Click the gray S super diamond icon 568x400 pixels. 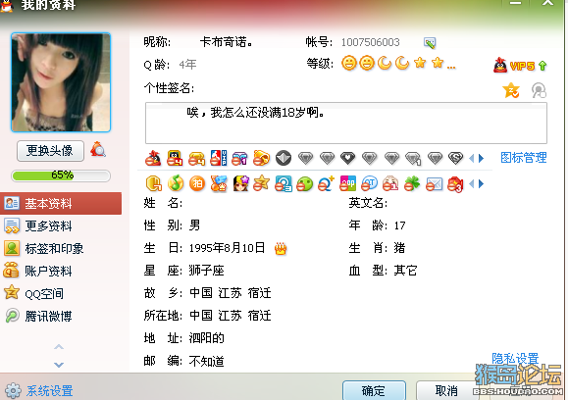(456, 158)
